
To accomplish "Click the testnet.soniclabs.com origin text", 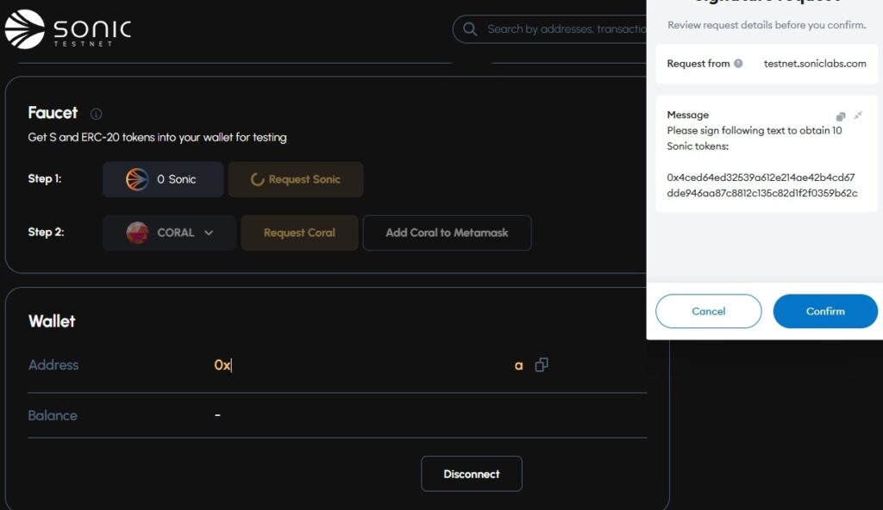I will [815, 64].
